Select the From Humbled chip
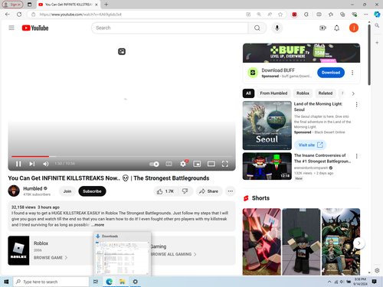The height and width of the screenshot is (287, 383). pos(273,93)
